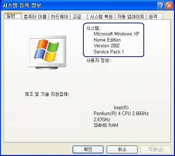
Task: Select the 일반 tab
Action: pos(13,16)
